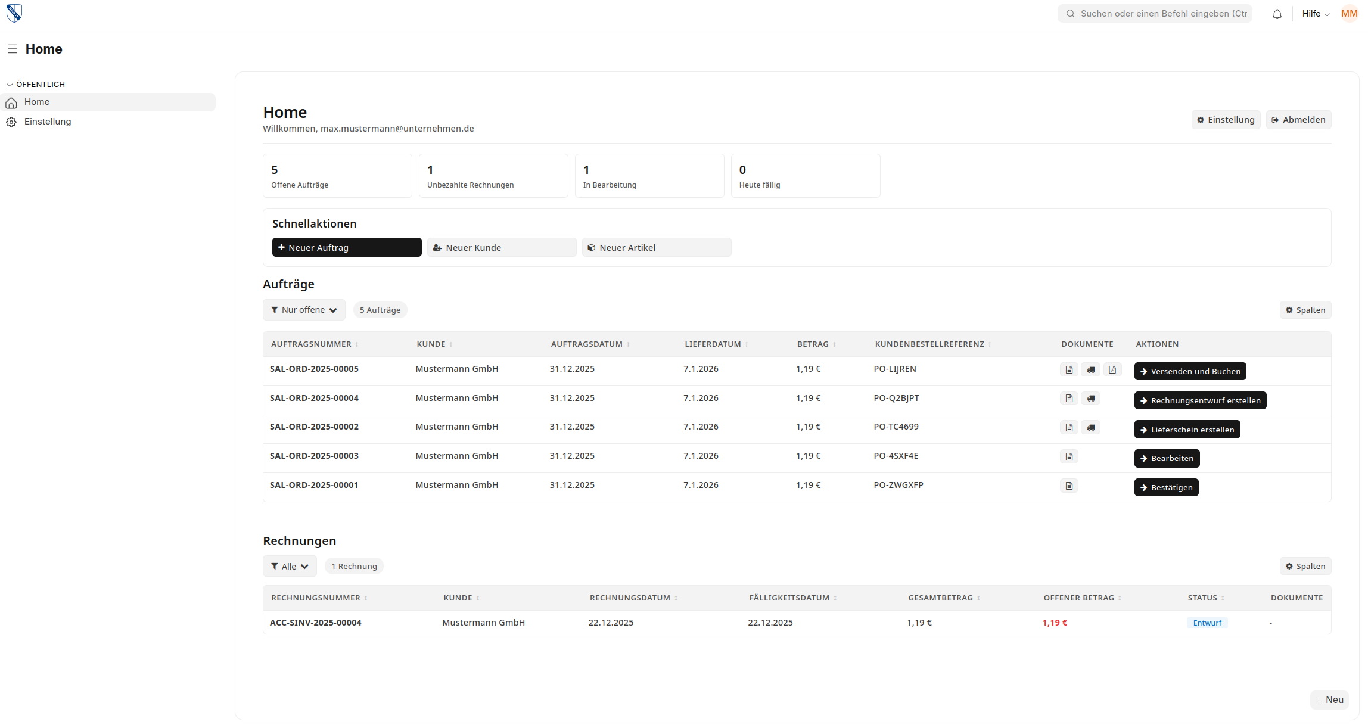Click 'Versenden und Buchen' for SAL-ORD-2025-00005
Viewport: 1368px width, 725px height.
[1189, 371]
